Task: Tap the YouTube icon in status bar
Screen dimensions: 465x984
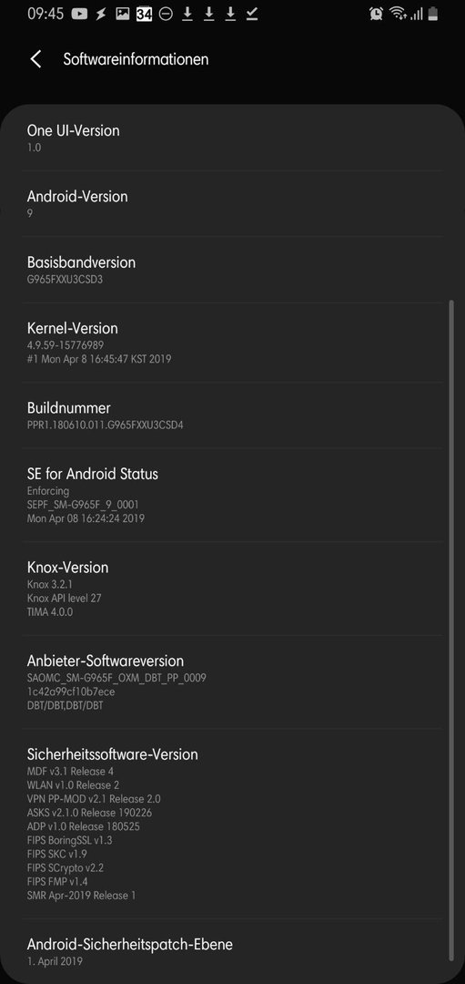Action: [79, 14]
